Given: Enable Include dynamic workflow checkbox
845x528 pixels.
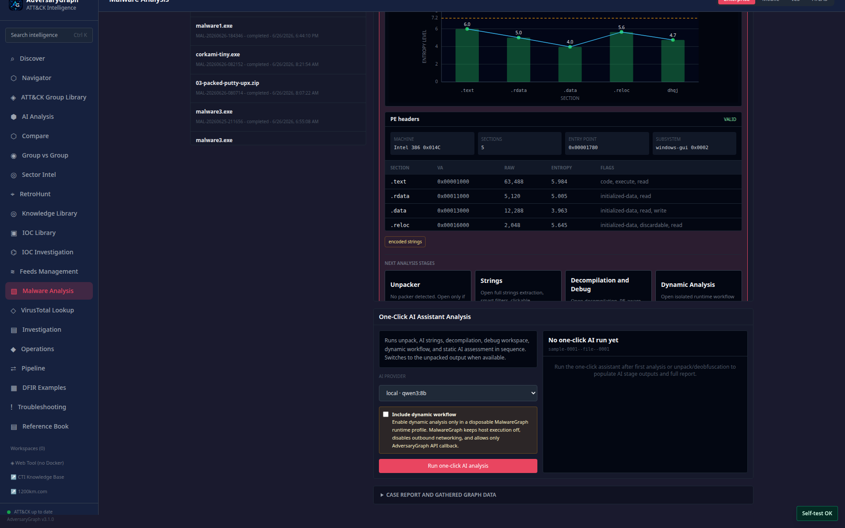Looking at the screenshot, I should tap(386, 414).
